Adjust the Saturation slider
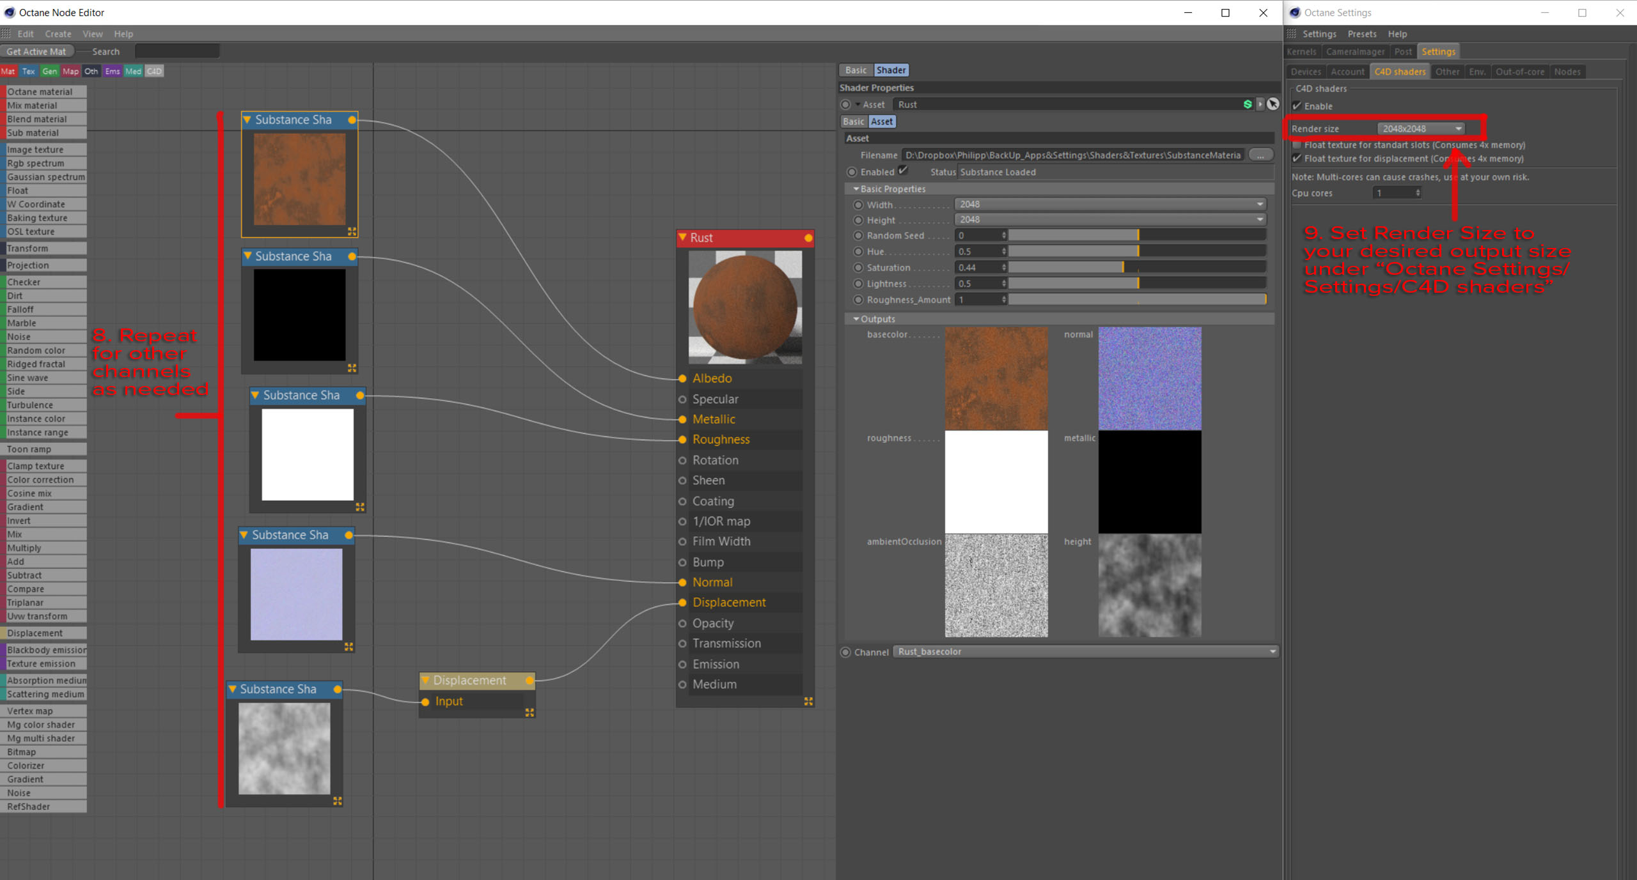 point(1123,268)
